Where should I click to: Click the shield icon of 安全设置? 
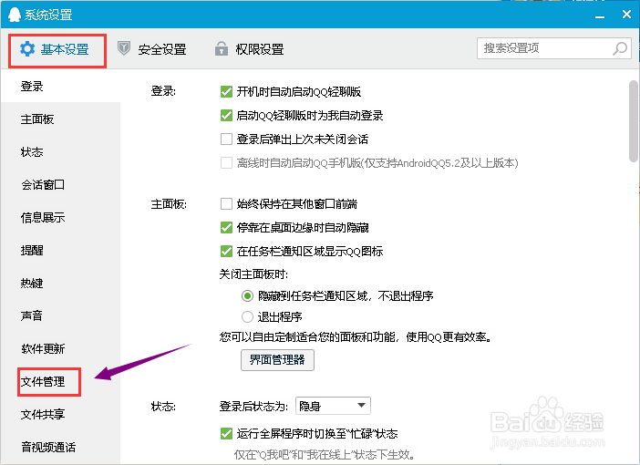124,48
